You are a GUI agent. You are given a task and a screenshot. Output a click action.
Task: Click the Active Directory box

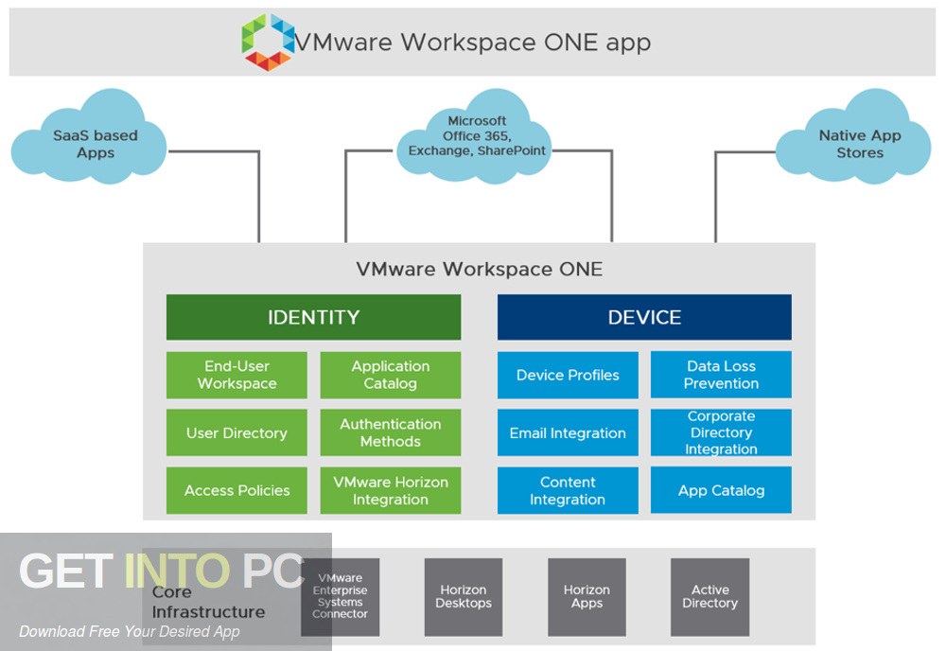[710, 597]
